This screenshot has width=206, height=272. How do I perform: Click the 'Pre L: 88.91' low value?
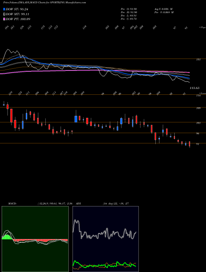click(129, 16)
